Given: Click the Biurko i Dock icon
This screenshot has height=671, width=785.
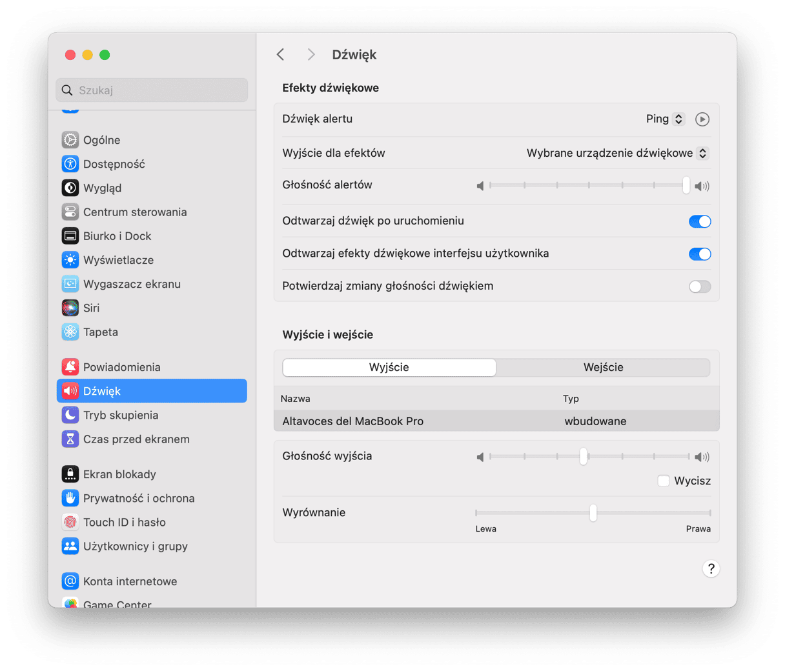Looking at the screenshot, I should [x=70, y=236].
